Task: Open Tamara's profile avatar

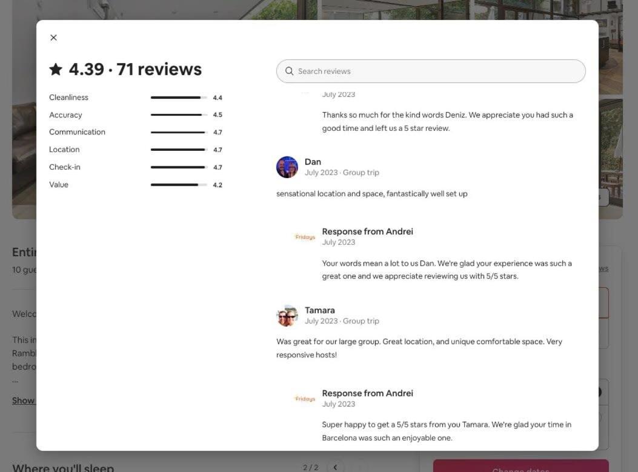Action: point(287,316)
